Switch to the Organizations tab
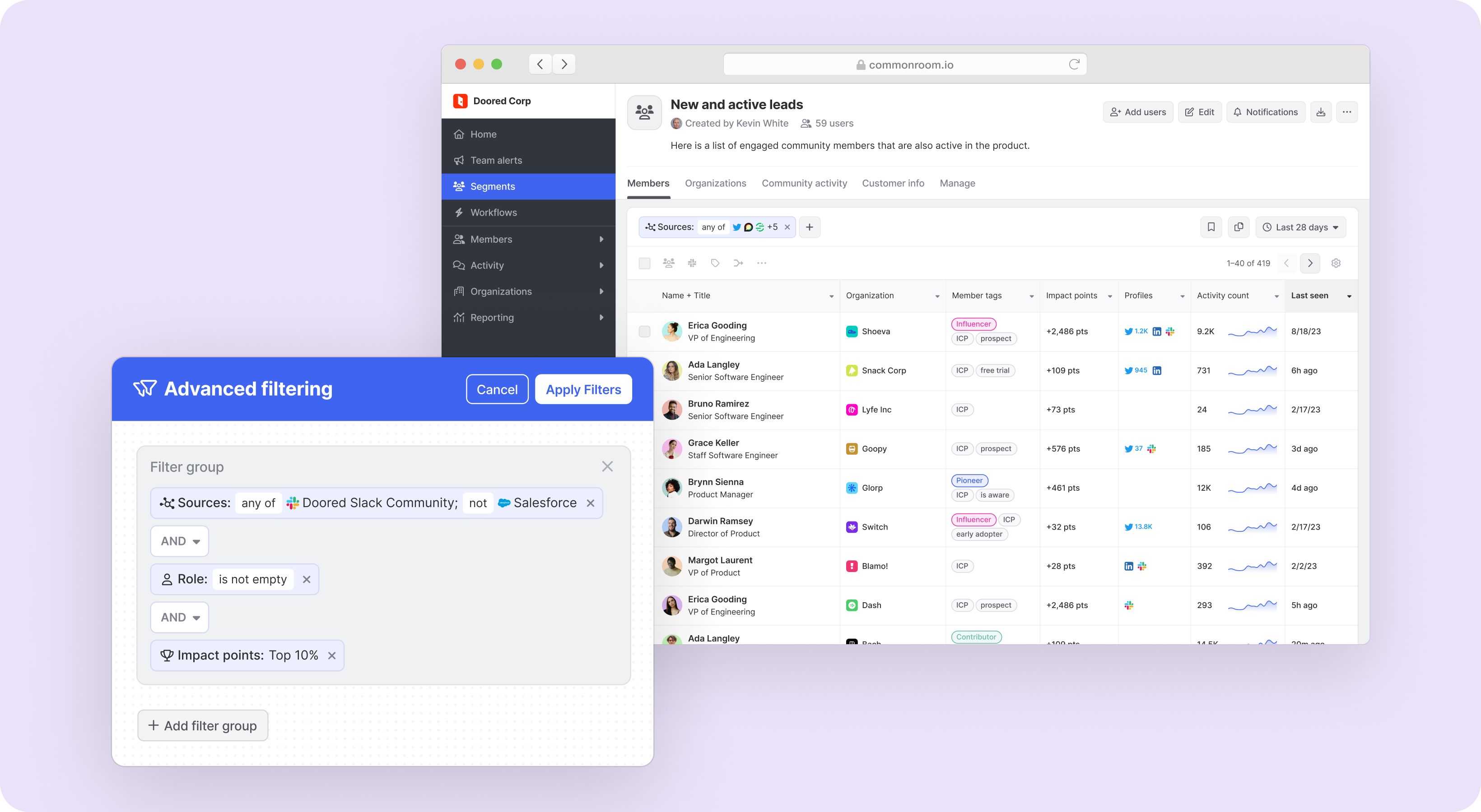Screen dimensions: 1481x812 pos(715,183)
